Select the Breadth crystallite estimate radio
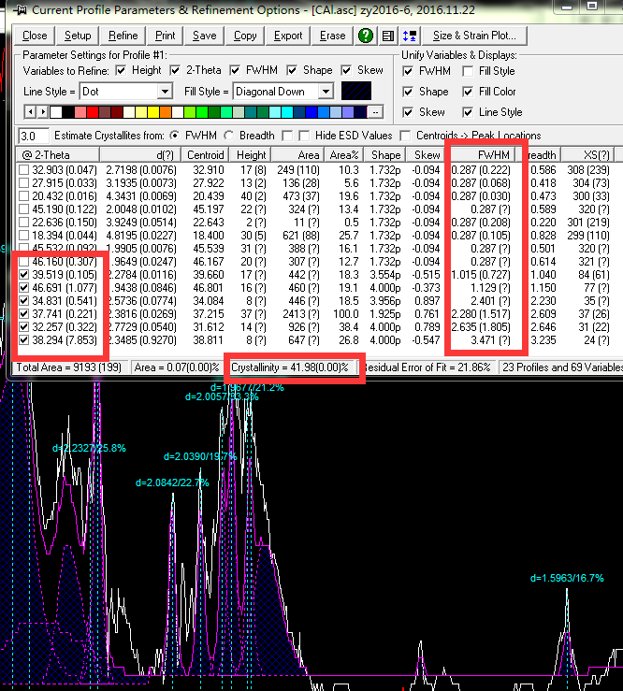This screenshot has width=623, height=691. tap(229, 136)
